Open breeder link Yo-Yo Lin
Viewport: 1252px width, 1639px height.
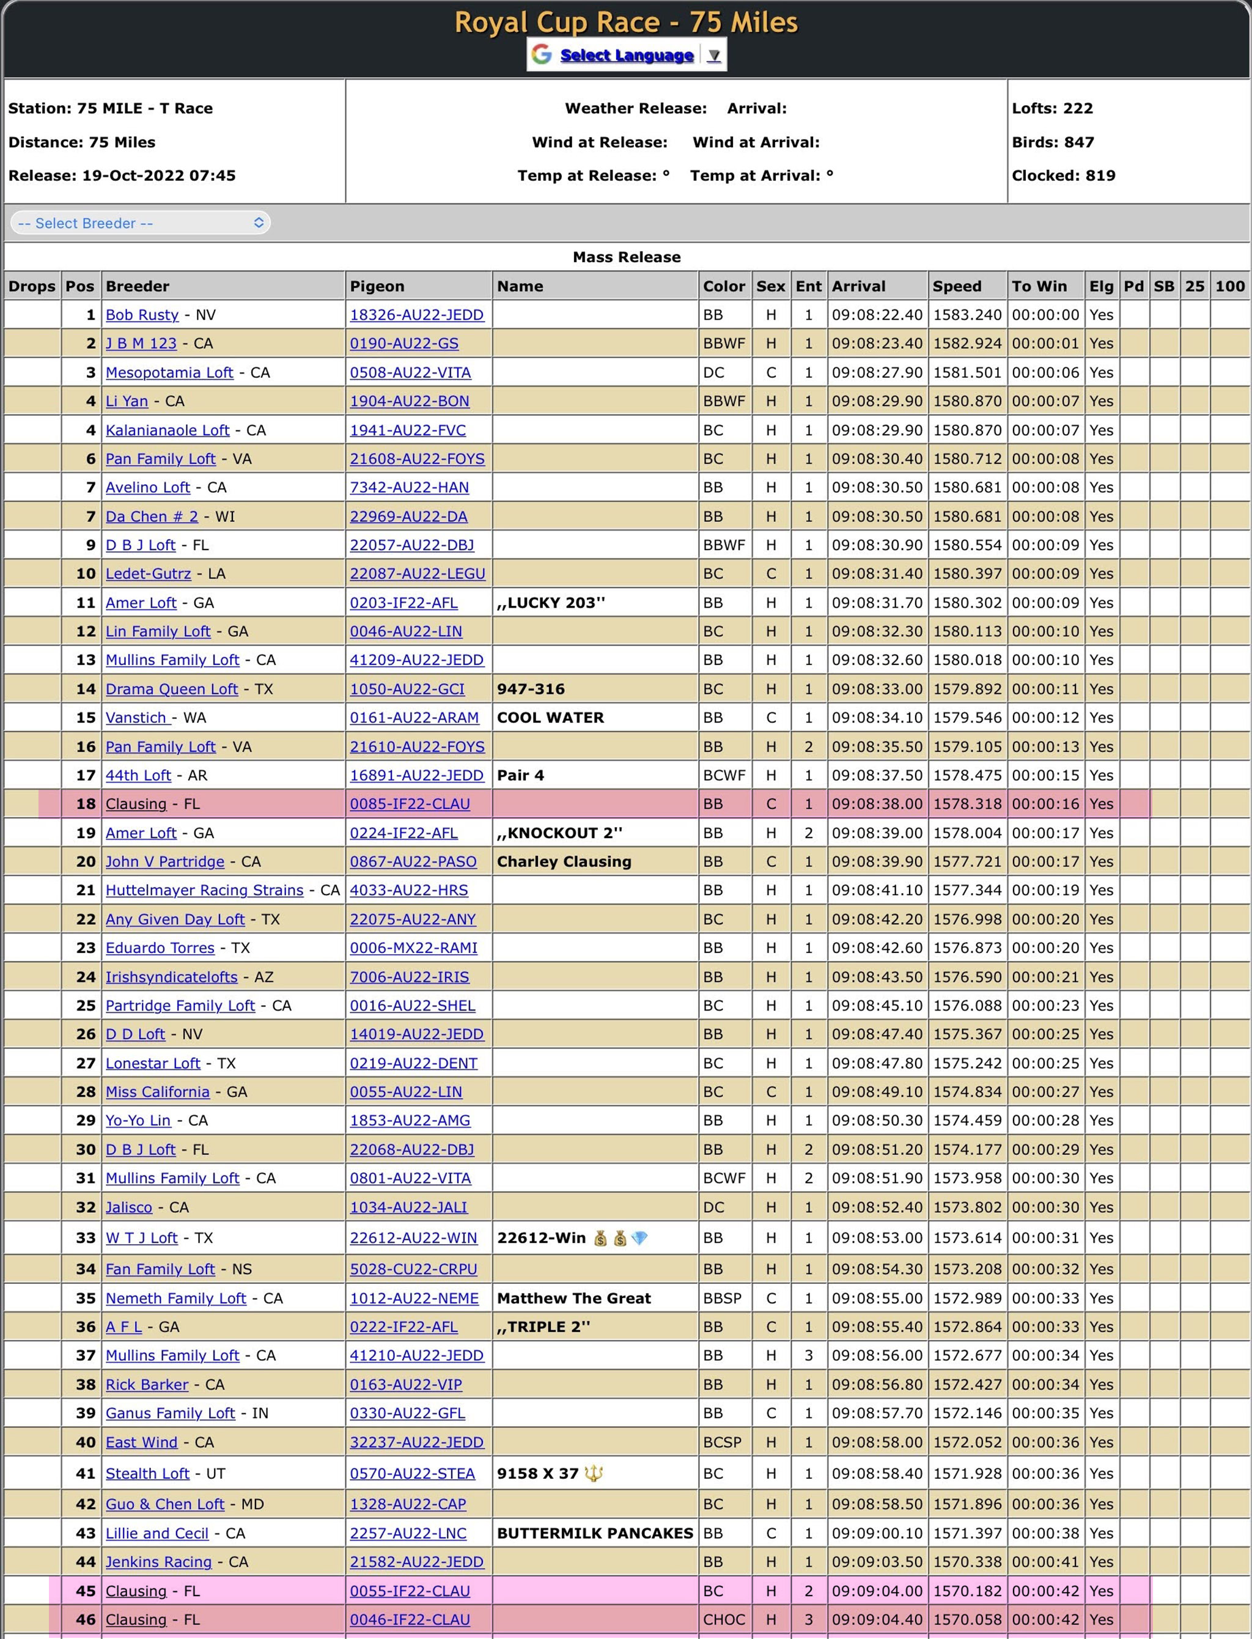pos(138,1121)
